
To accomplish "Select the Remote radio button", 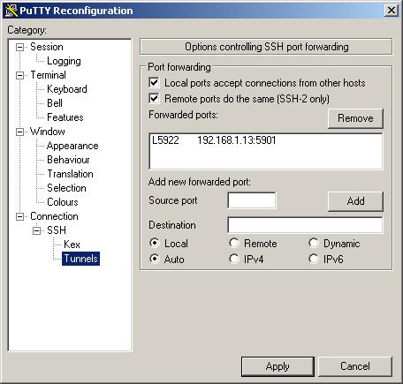I will (x=234, y=243).
